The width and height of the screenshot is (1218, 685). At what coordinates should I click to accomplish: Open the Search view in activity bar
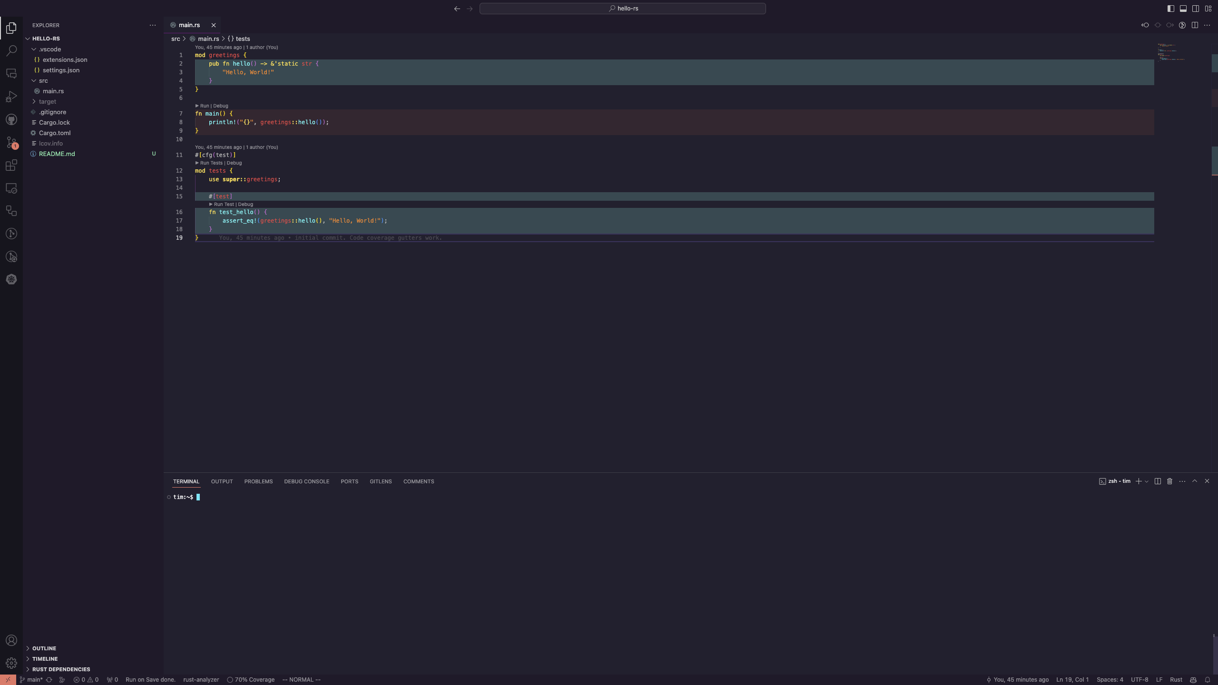click(x=11, y=50)
